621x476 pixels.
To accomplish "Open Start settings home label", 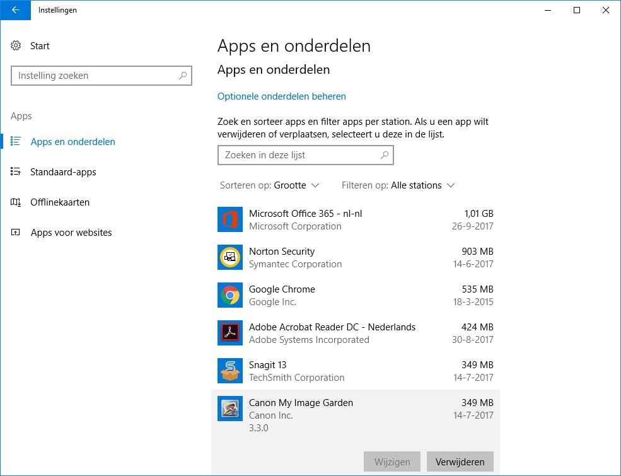I will click(40, 46).
